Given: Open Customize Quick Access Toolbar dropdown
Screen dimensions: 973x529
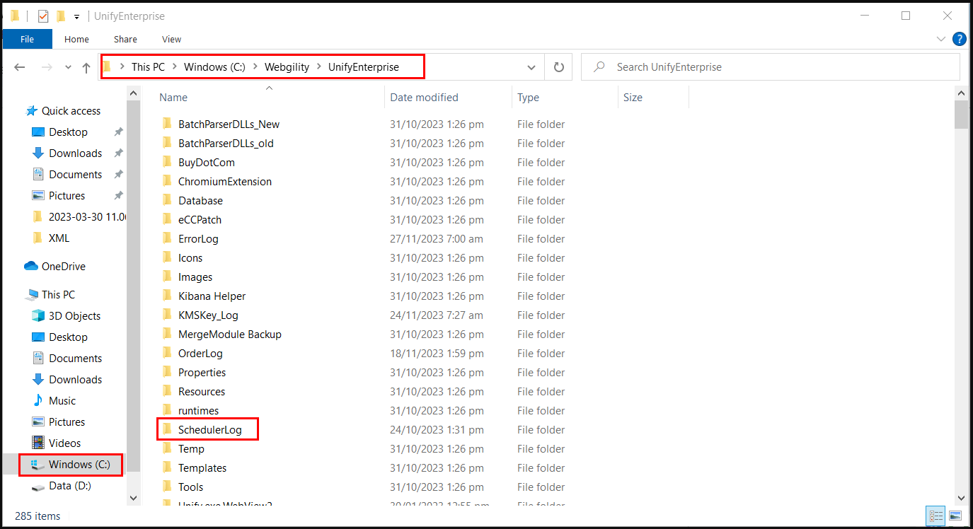Looking at the screenshot, I should tap(76, 16).
